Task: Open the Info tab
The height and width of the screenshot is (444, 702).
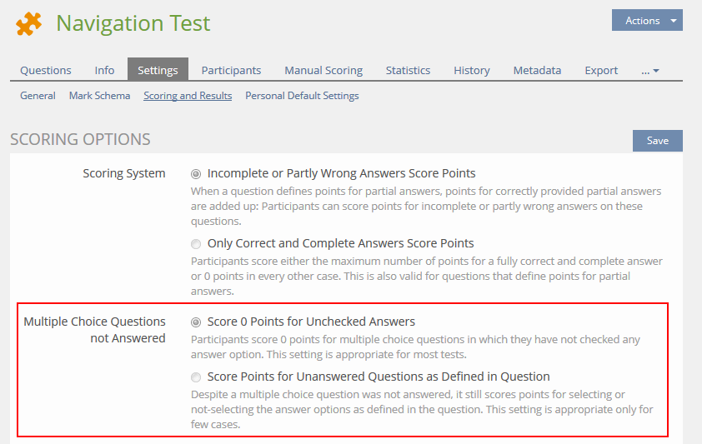Action: point(104,71)
